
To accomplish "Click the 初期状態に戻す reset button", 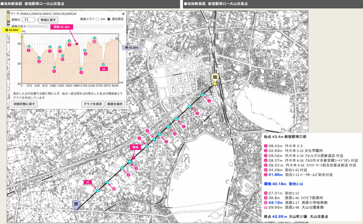I will click(x=24, y=104).
